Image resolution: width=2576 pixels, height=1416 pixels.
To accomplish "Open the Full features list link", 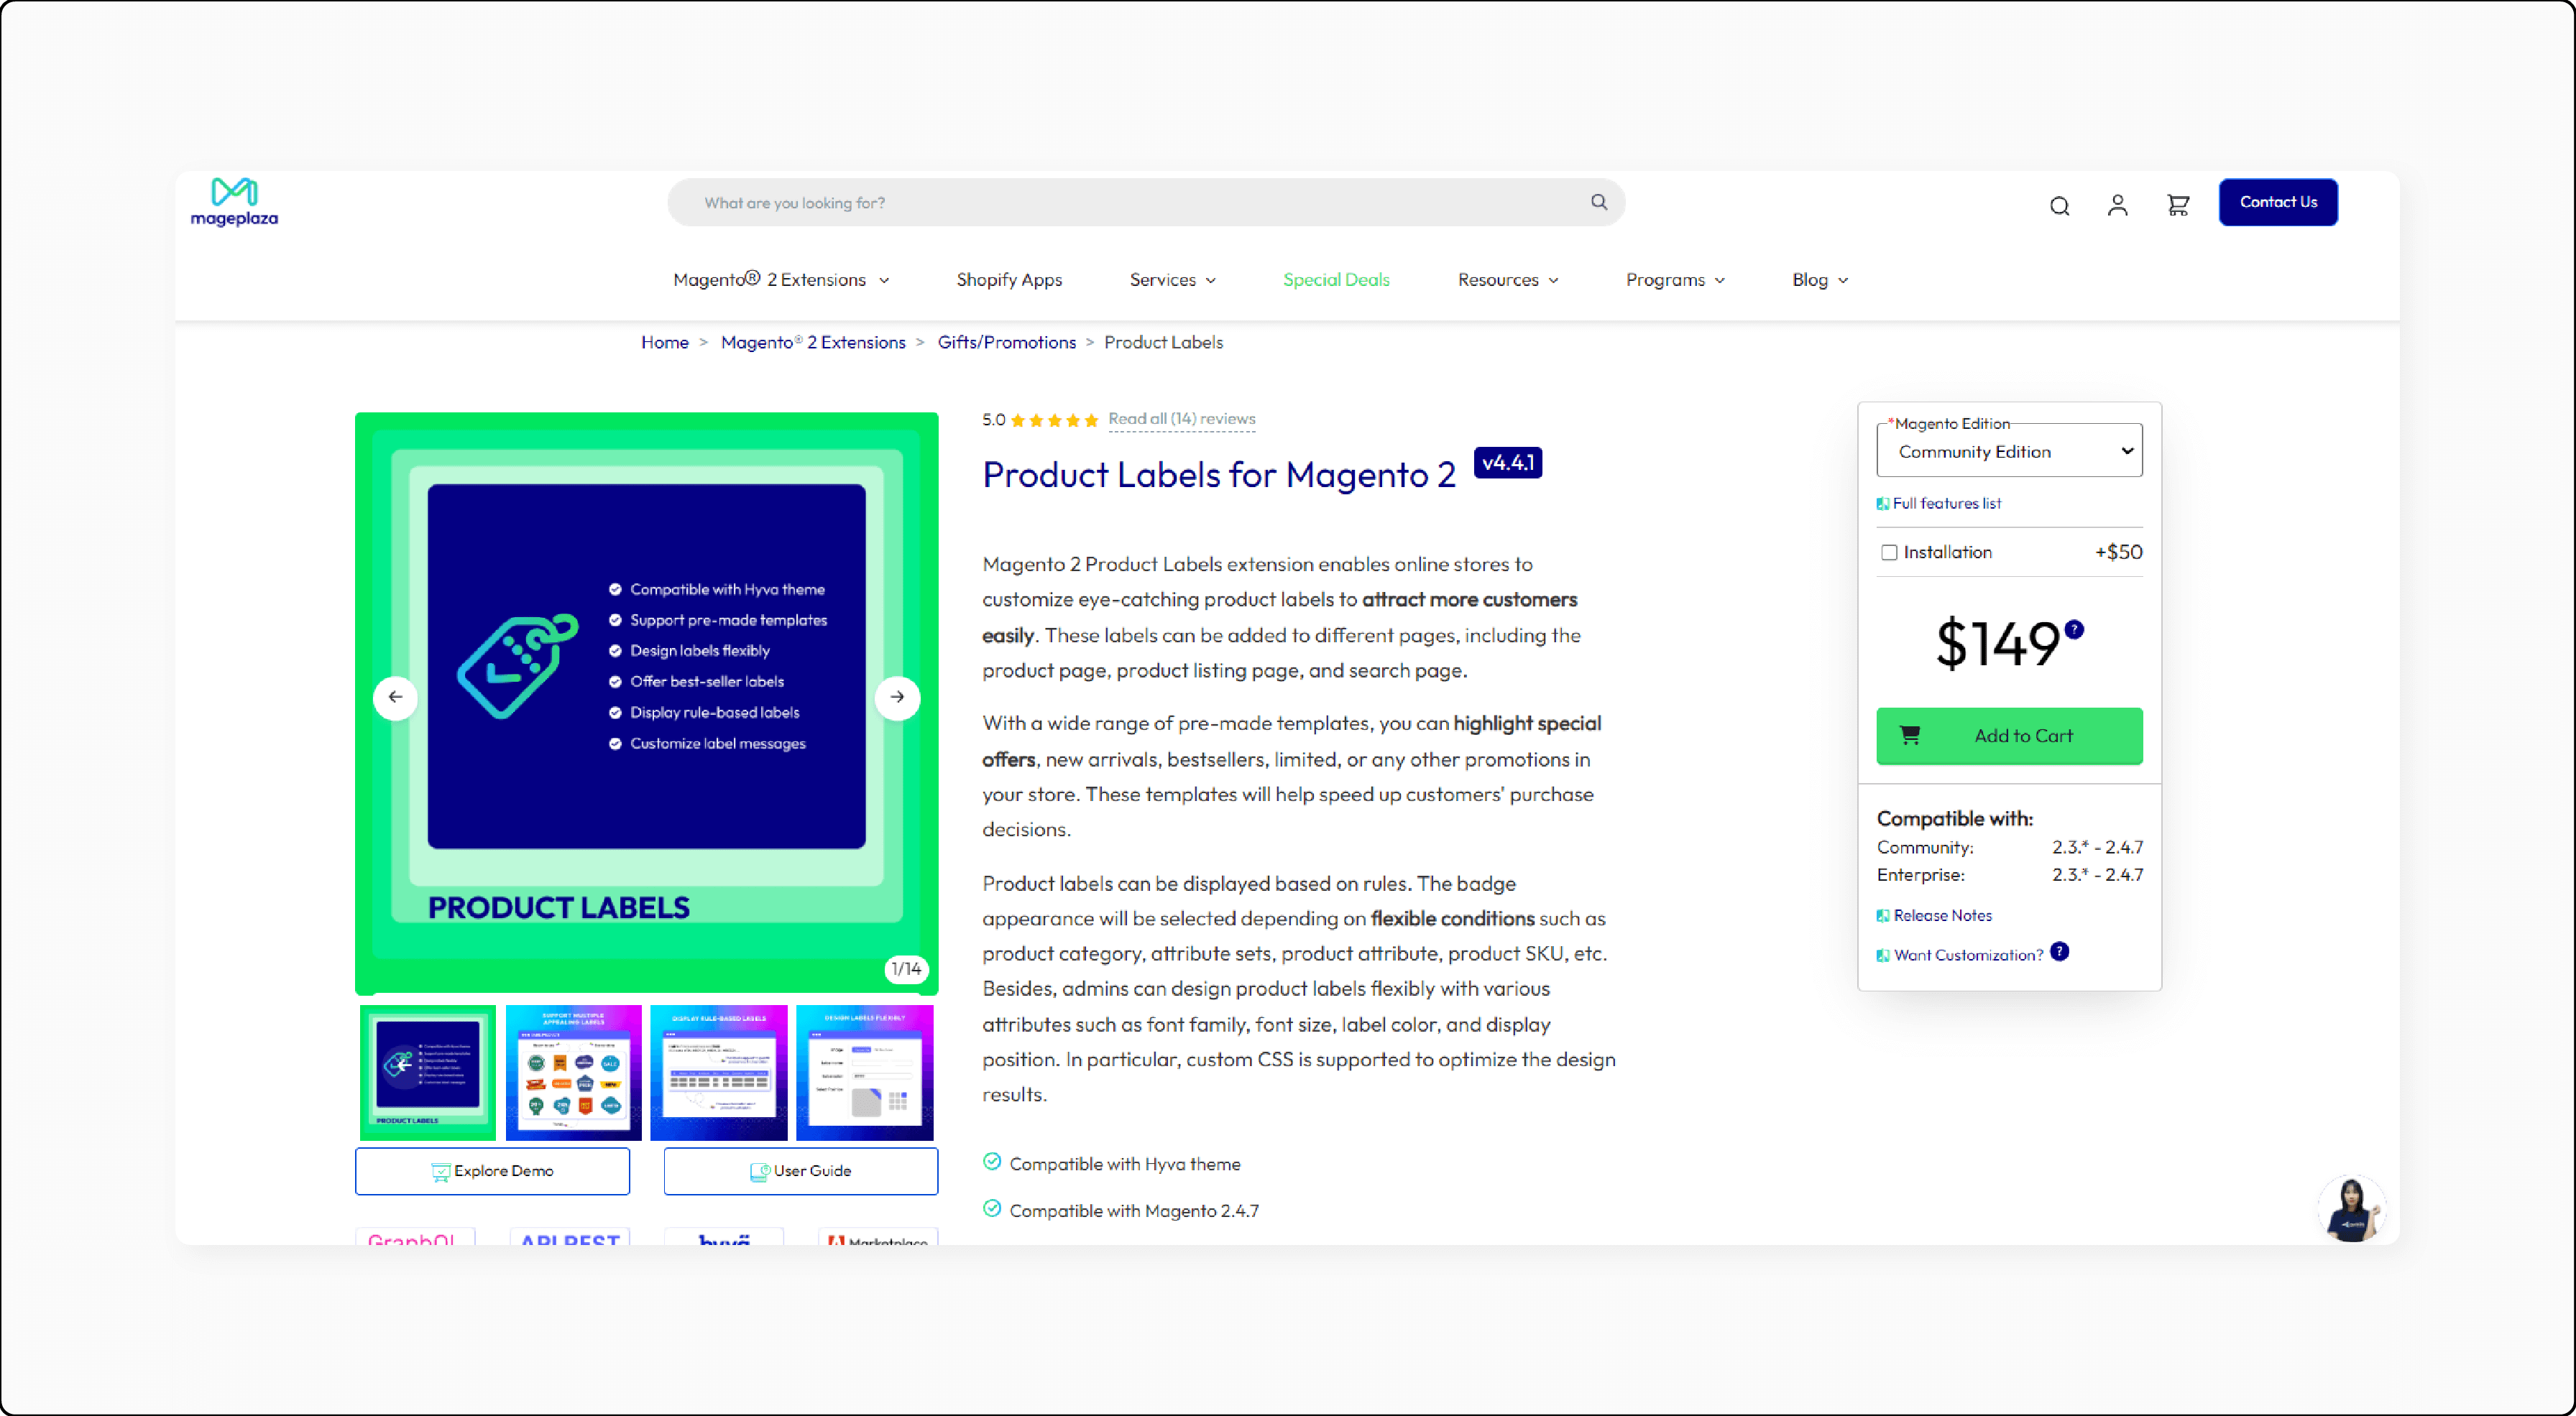I will 1946,503.
